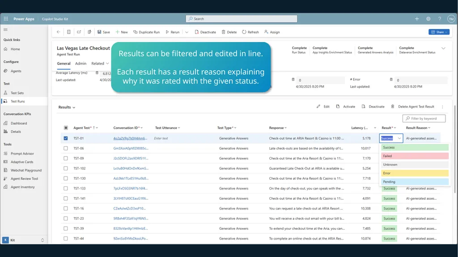
Task: Click Deactivate in the Results subgrid
Action: pos(373,106)
